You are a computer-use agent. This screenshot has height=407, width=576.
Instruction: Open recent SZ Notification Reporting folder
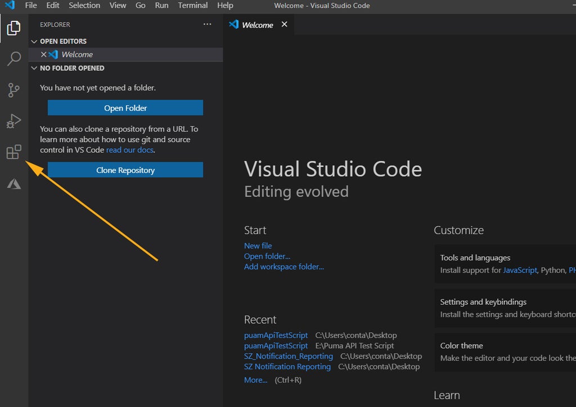pos(287,367)
